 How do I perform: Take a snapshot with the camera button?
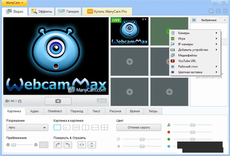pos(58,101)
